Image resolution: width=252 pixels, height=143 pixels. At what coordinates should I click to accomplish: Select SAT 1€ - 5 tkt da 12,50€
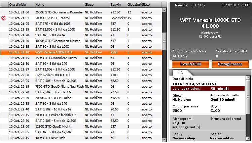(x=81, y=132)
